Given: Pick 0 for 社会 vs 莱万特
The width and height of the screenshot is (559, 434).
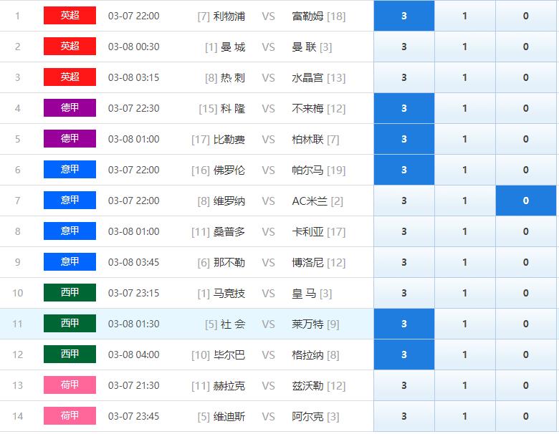Looking at the screenshot, I should (x=526, y=324).
